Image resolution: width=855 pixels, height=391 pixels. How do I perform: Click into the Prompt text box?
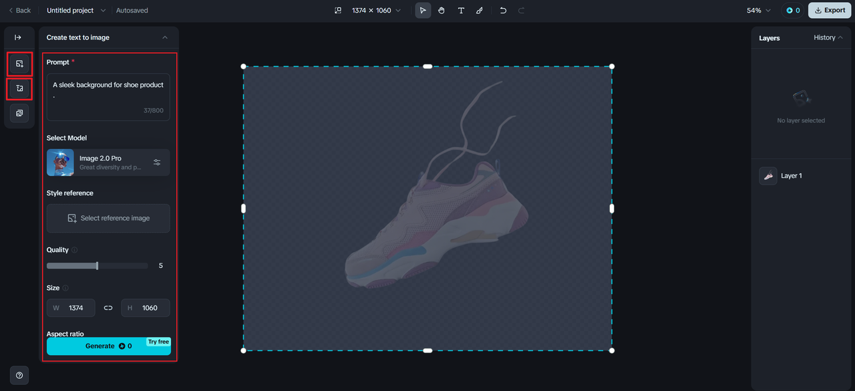pyautogui.click(x=108, y=97)
